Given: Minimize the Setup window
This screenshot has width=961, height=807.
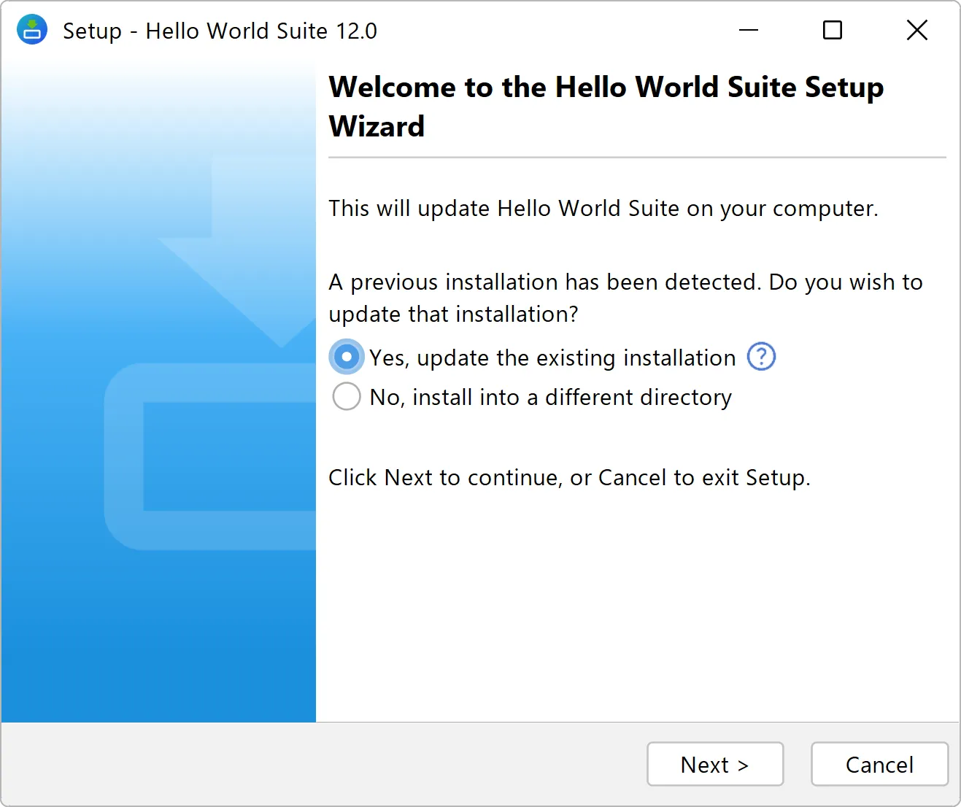Looking at the screenshot, I should click(749, 30).
